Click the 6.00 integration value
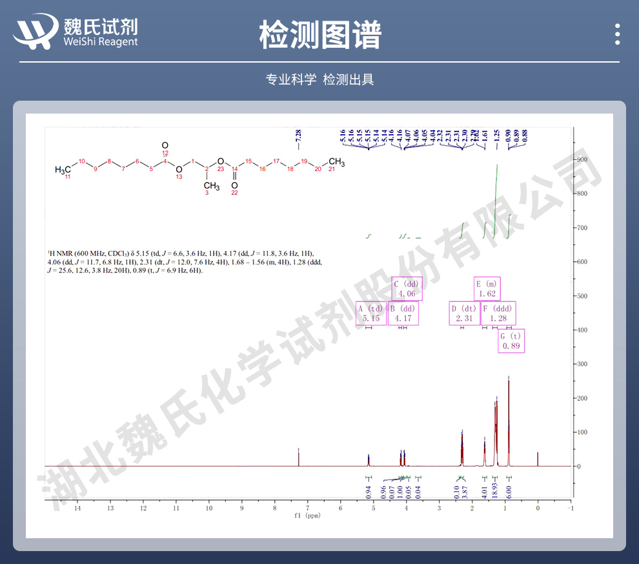Viewport: 639px width, 564px height. (509, 492)
